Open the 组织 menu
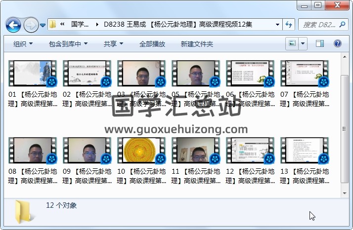Image resolution: width=353 pixels, height=230 pixels. click(x=23, y=44)
